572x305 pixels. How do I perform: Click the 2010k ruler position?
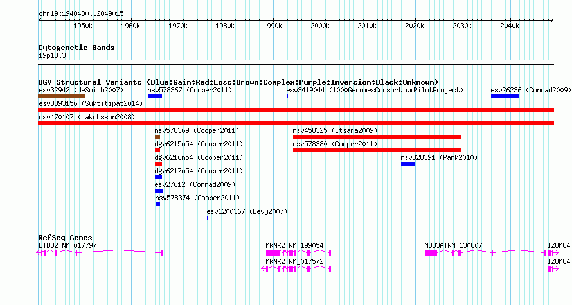368,26
